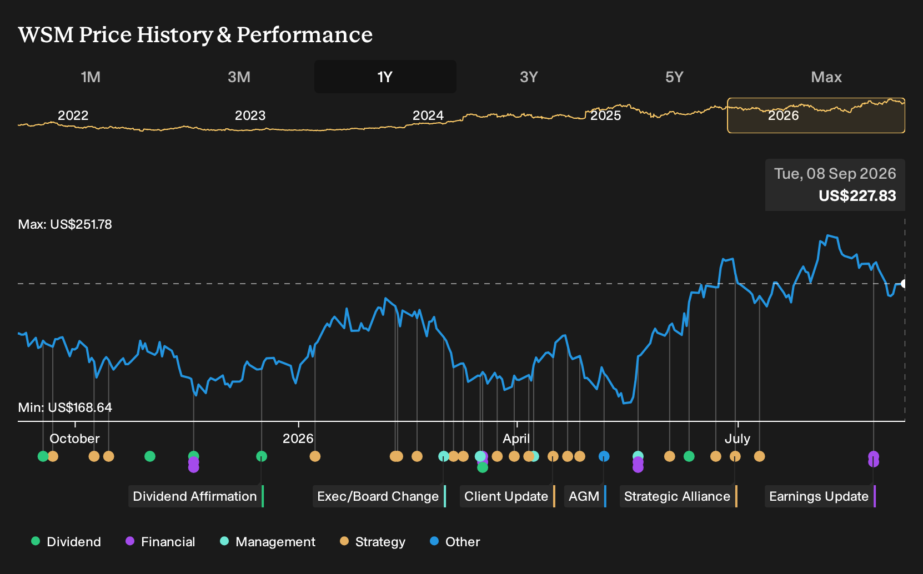Viewport: 923px width, 574px height.
Task: Click orange dot just right of 2026 axis label
Action: point(315,456)
